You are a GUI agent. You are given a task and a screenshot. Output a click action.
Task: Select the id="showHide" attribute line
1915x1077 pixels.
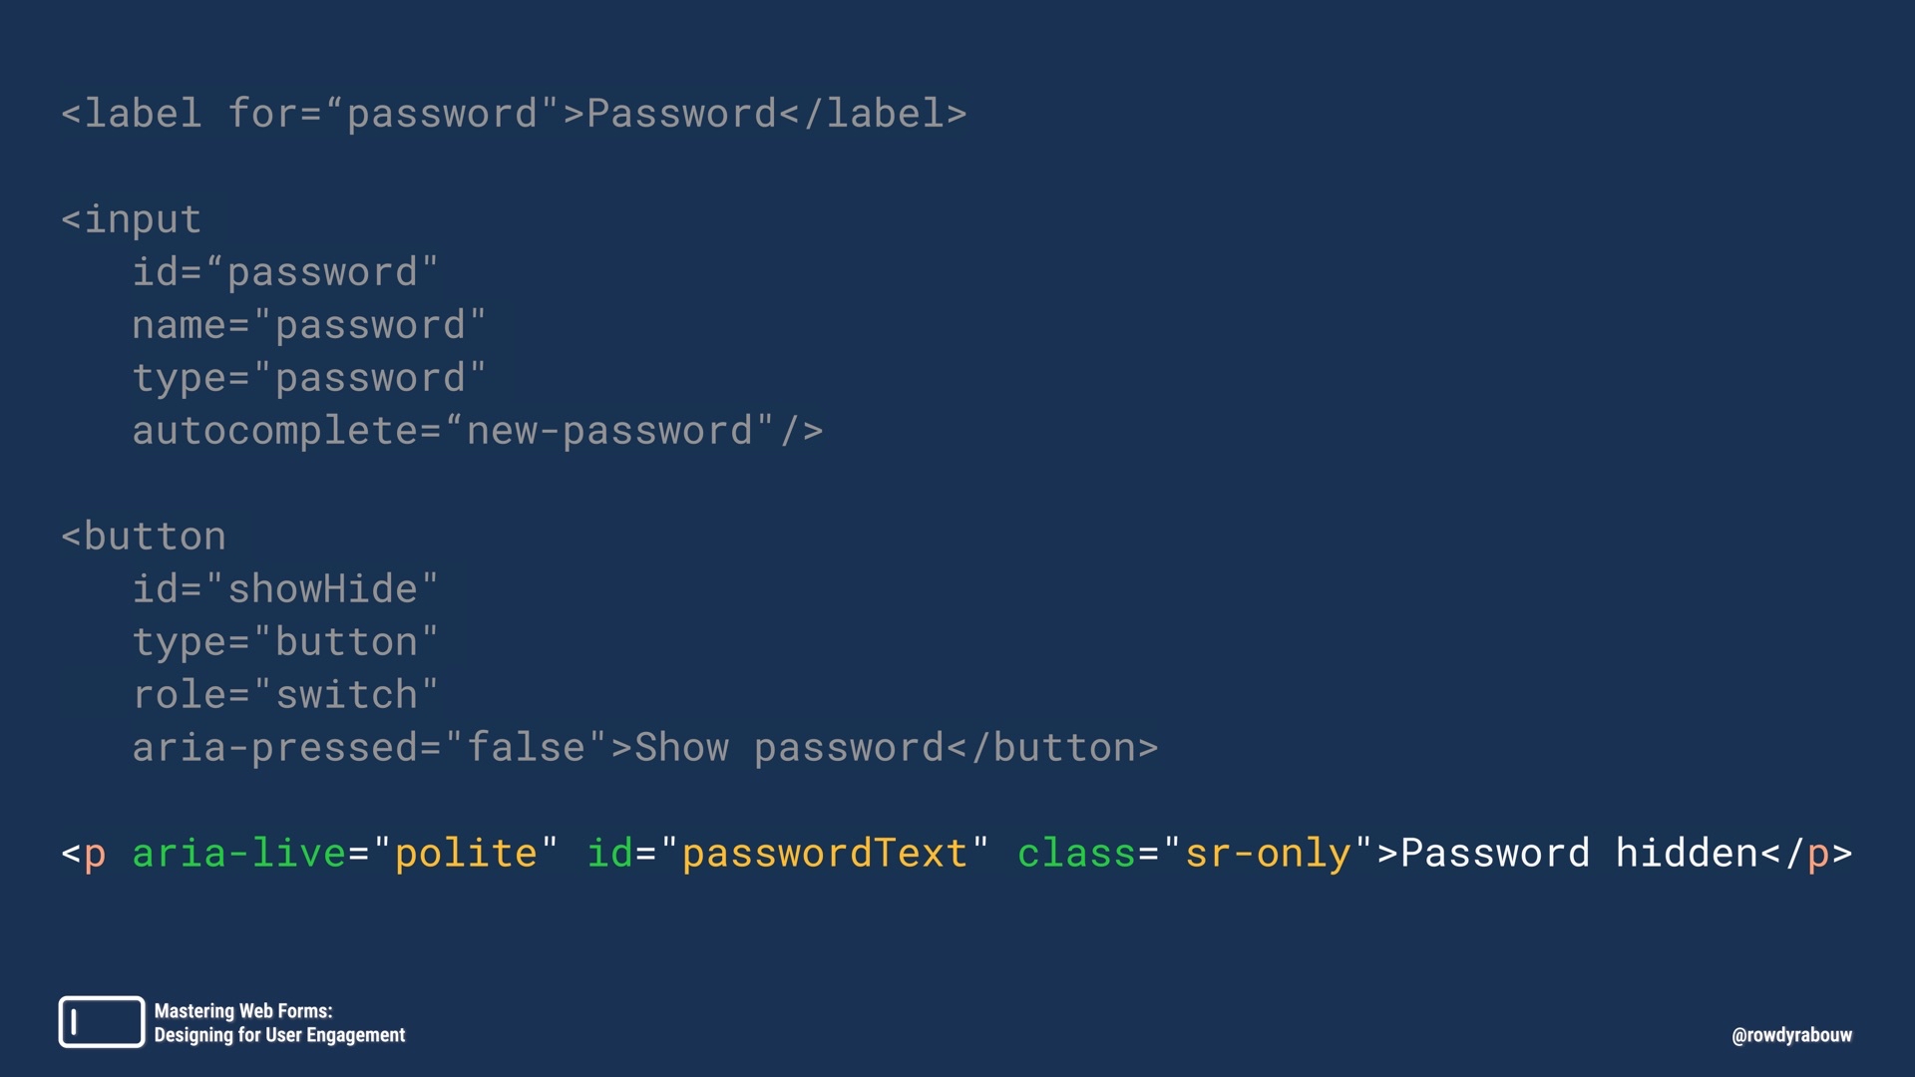285,589
